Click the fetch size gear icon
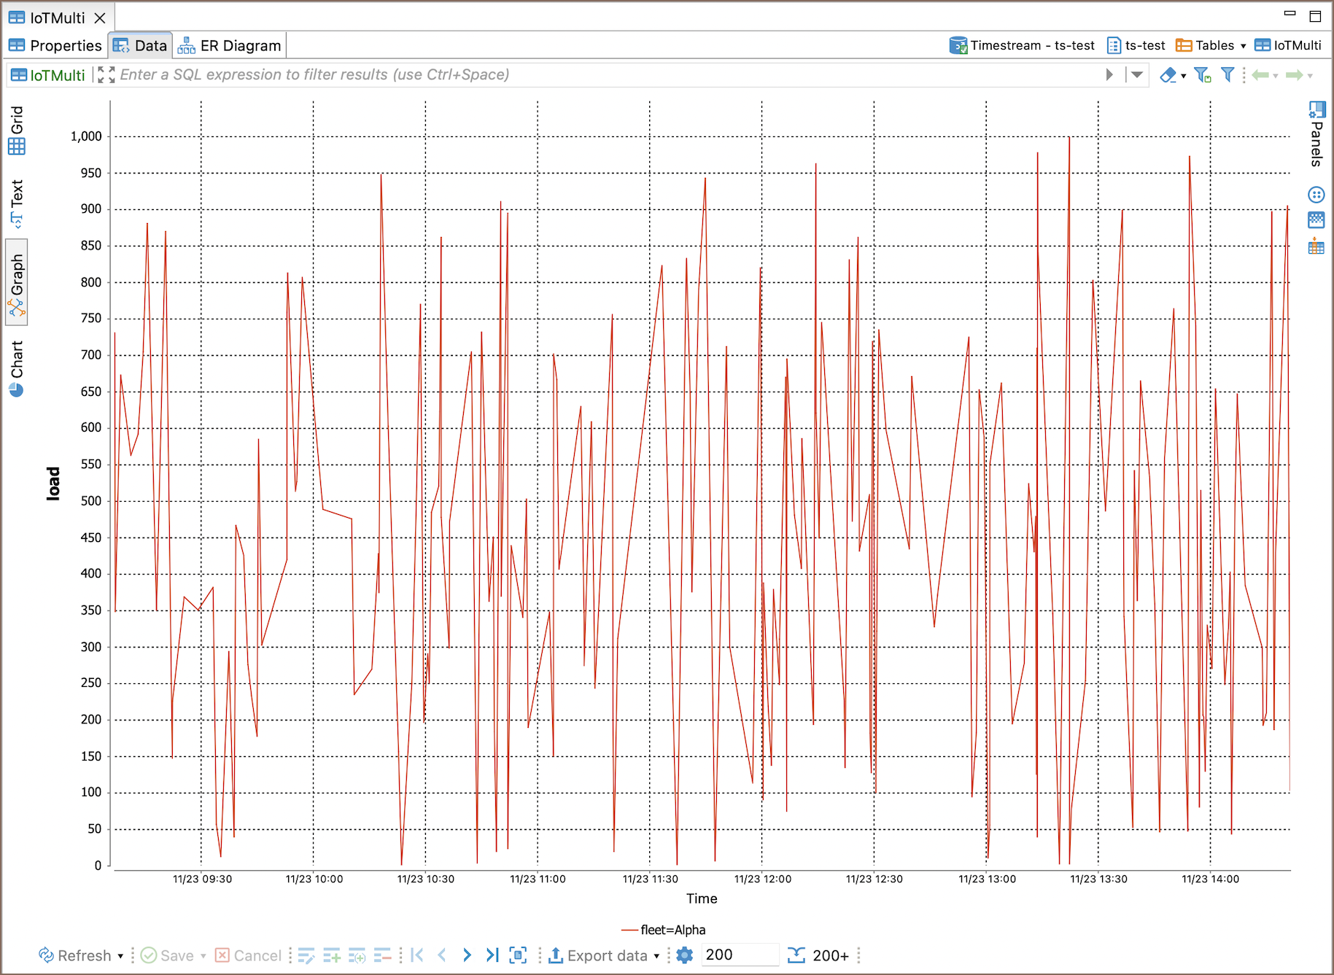Image resolution: width=1334 pixels, height=975 pixels. 684,955
